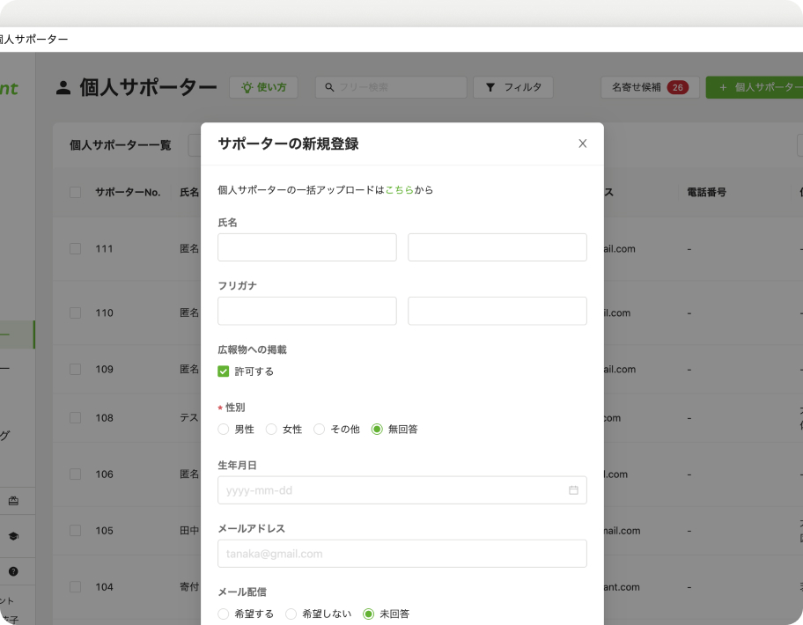
Task: Select the 男性 radio button
Action: pyautogui.click(x=224, y=430)
